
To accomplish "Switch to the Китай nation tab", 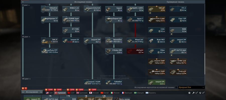I will (104, 93).
